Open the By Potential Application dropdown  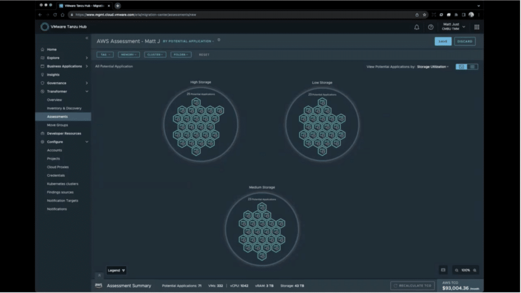pos(188,42)
